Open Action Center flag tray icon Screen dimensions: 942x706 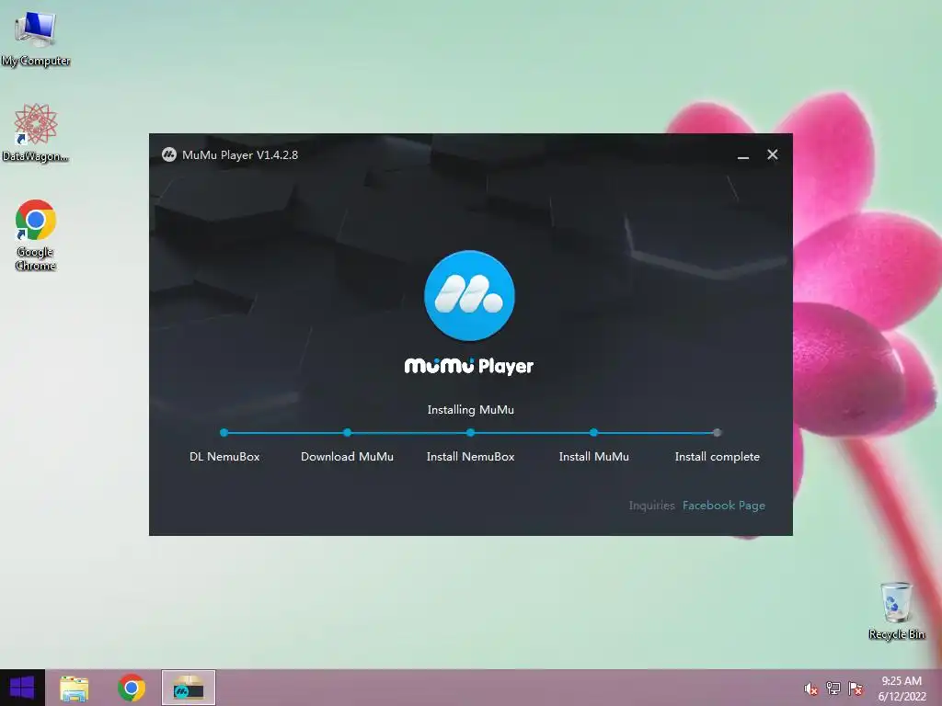(x=856, y=688)
